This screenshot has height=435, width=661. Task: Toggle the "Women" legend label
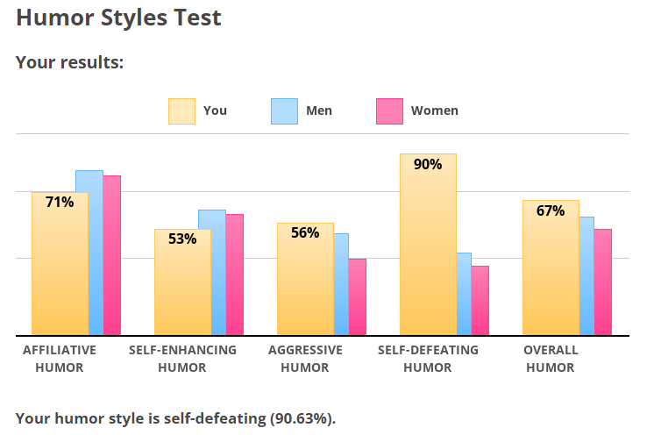(434, 111)
